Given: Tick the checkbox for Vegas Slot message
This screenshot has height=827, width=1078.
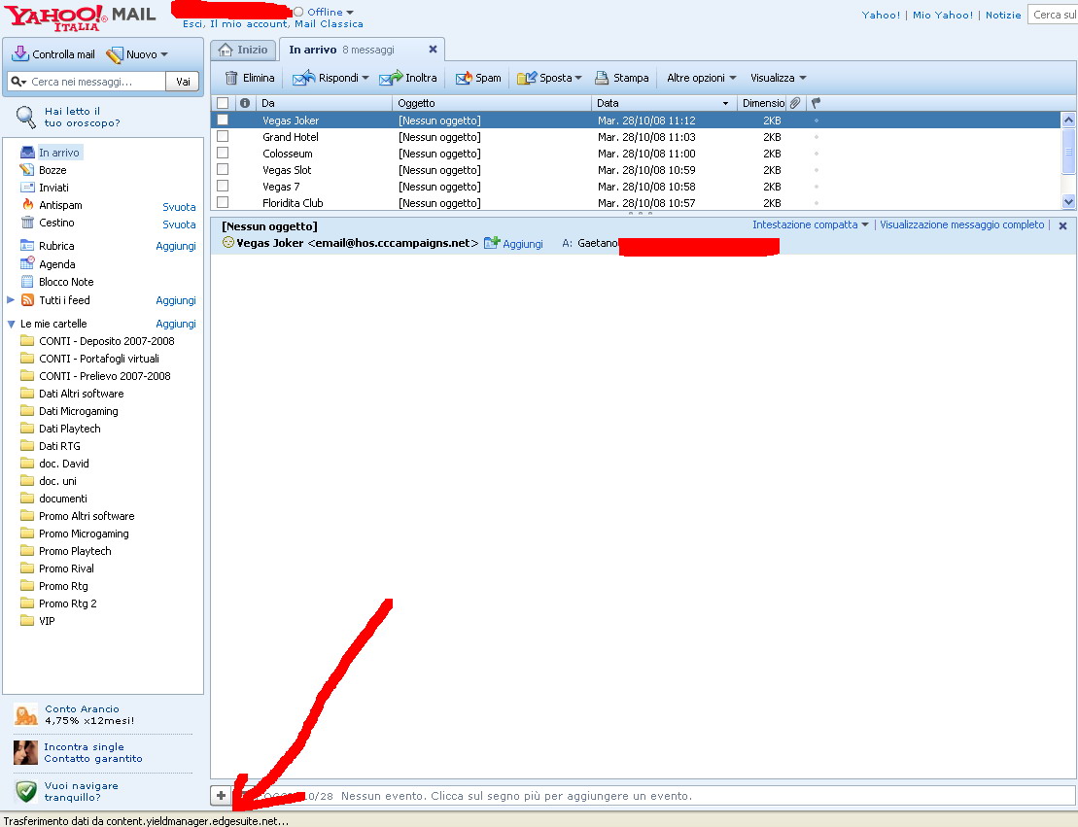Looking at the screenshot, I should coord(223,169).
